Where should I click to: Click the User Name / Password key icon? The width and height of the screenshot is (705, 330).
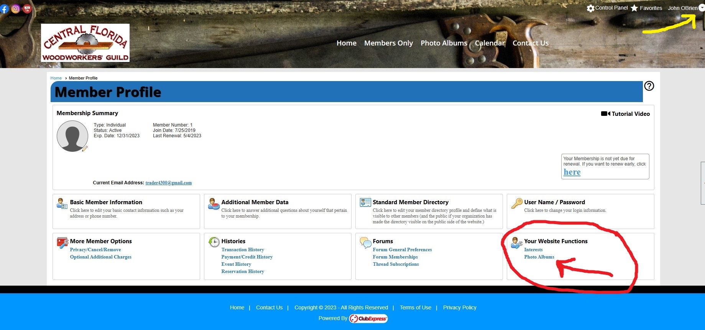pos(517,203)
